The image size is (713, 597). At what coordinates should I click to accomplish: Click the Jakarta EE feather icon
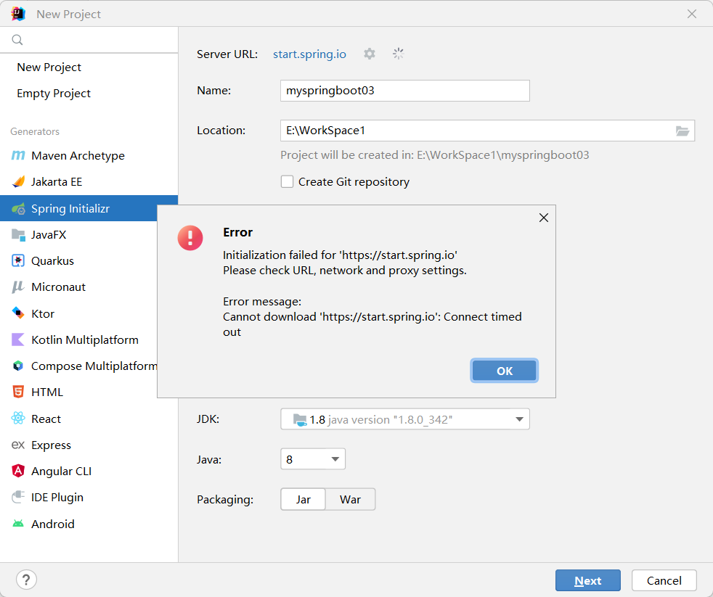pos(18,182)
